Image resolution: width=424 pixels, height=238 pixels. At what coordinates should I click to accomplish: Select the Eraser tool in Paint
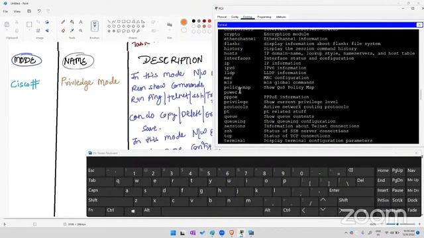[x=63, y=30]
